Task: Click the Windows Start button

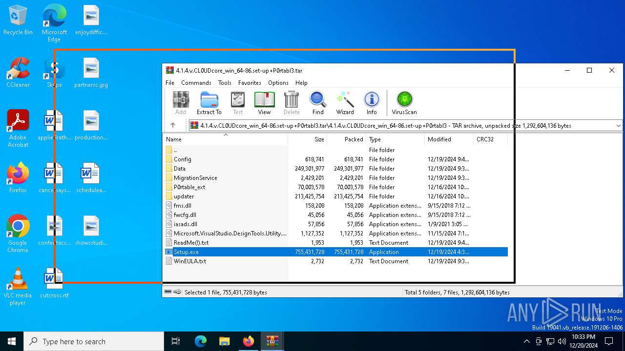Action: 12,341
